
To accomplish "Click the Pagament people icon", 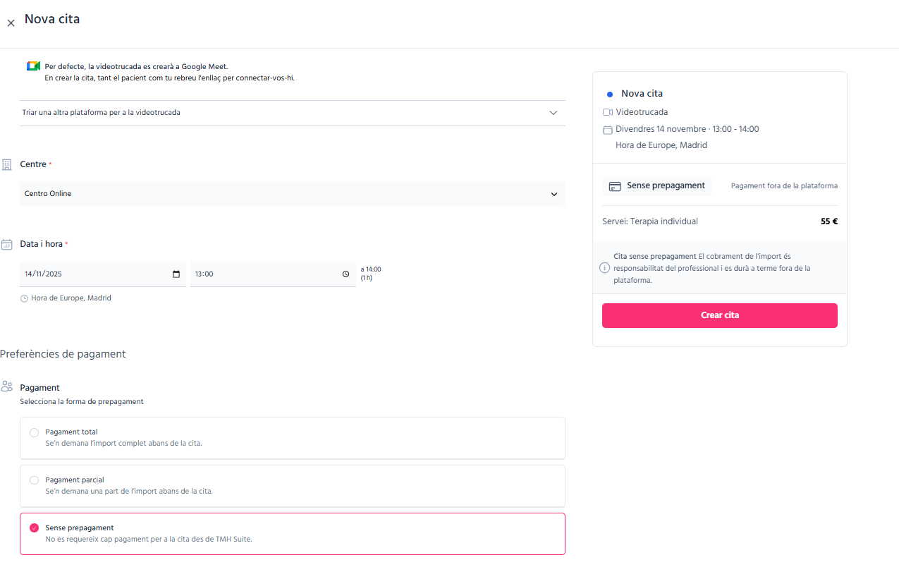I will (7, 386).
